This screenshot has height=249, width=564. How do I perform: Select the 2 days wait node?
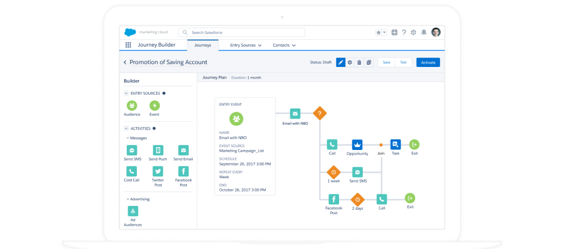click(357, 199)
